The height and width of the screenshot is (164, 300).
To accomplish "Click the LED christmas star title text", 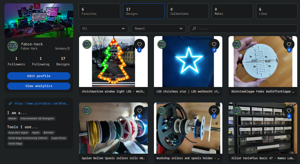I will [188, 91].
